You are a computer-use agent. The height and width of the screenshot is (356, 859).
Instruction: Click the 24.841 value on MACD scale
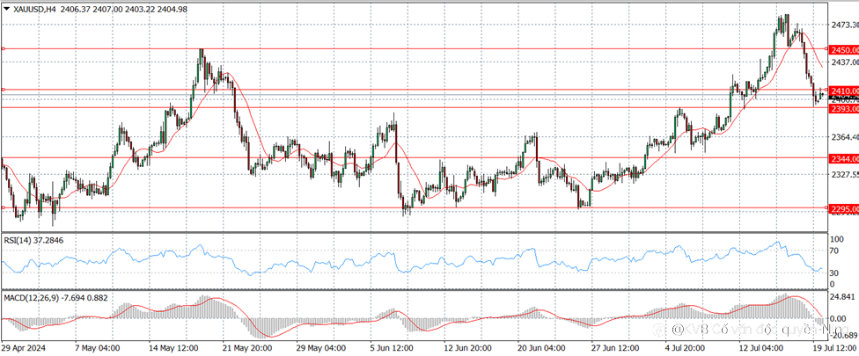843,297
